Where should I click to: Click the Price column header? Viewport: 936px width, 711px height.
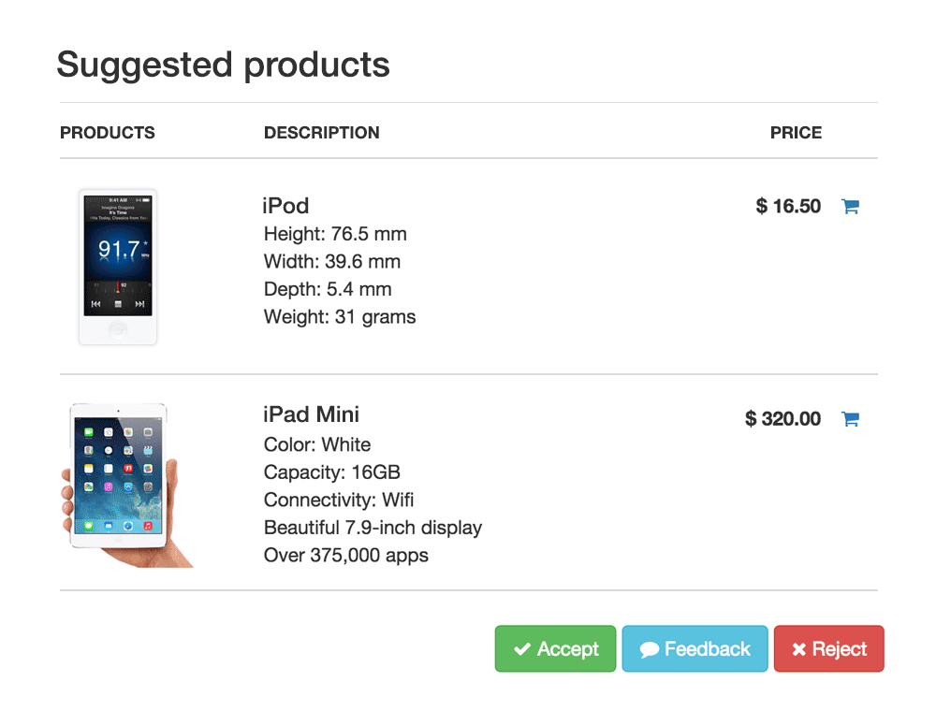tap(796, 133)
